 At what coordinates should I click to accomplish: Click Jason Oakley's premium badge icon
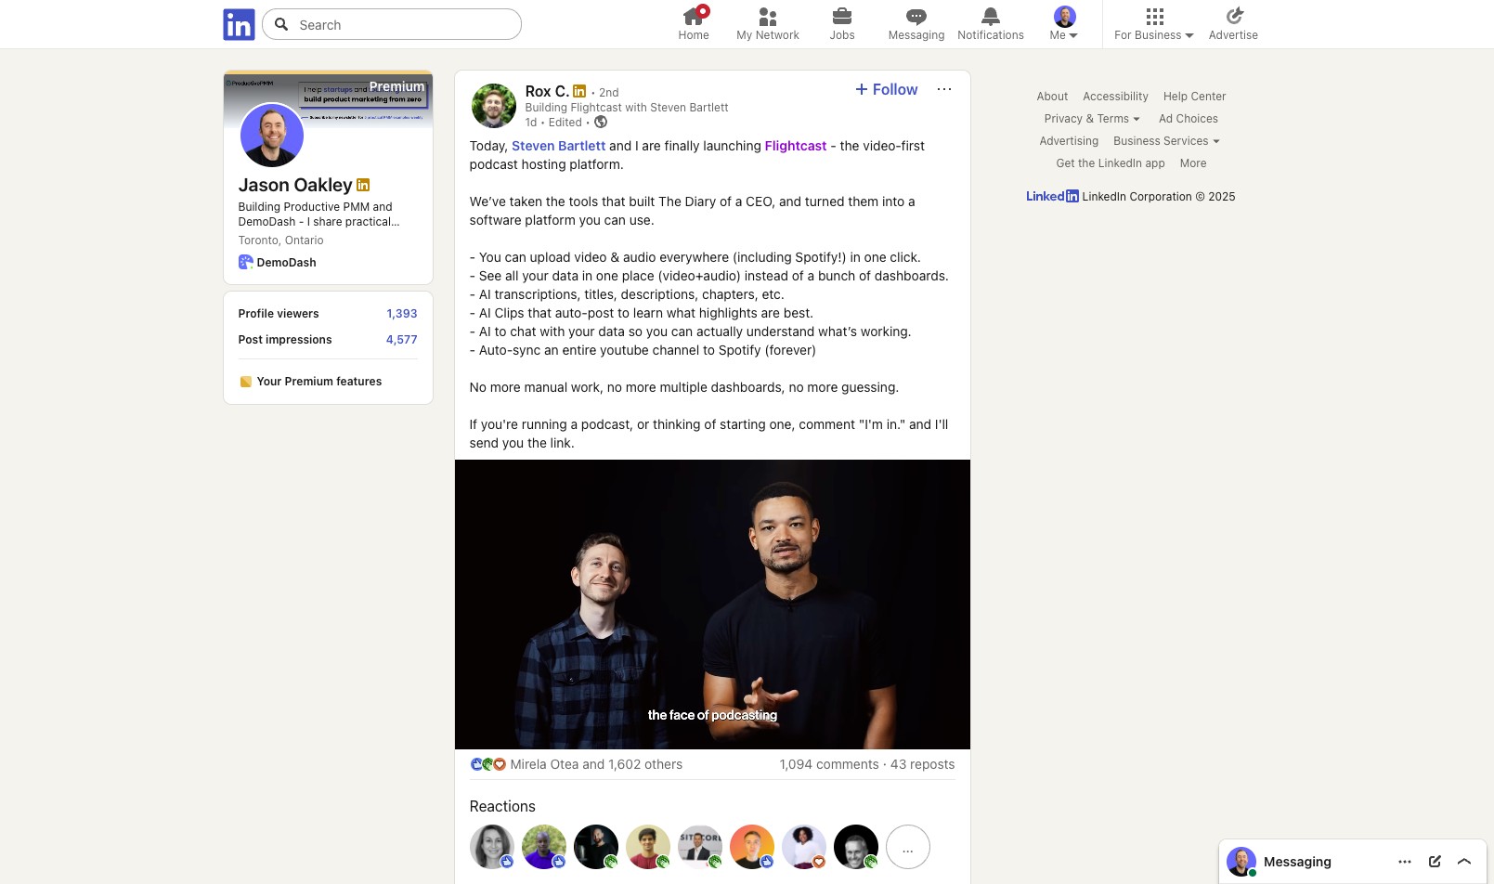point(363,185)
